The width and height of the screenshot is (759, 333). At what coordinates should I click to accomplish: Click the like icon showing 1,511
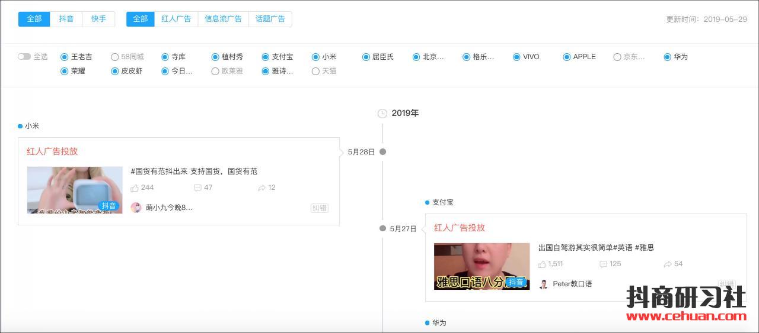click(542, 264)
